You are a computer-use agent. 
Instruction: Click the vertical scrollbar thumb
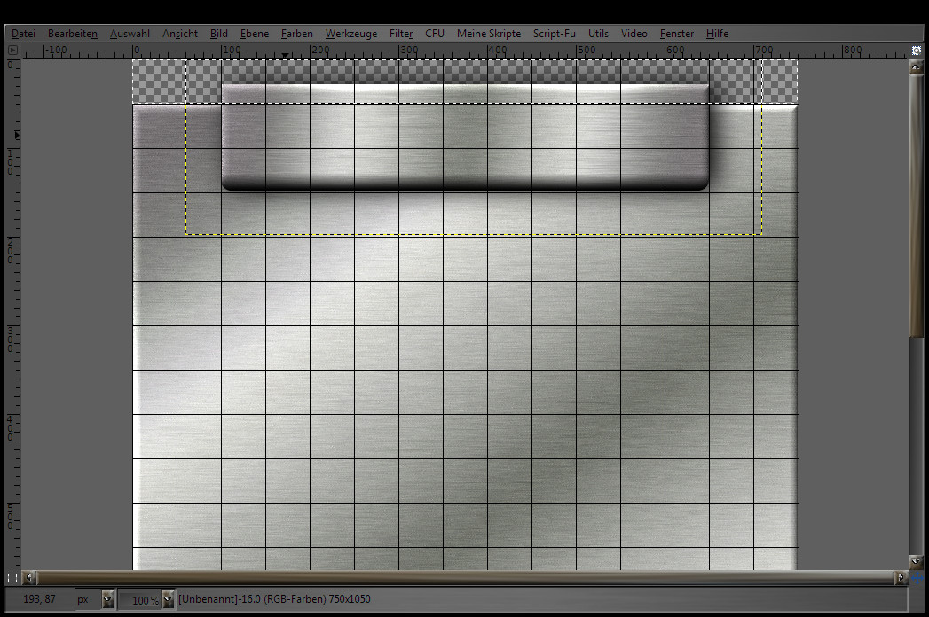click(x=917, y=204)
